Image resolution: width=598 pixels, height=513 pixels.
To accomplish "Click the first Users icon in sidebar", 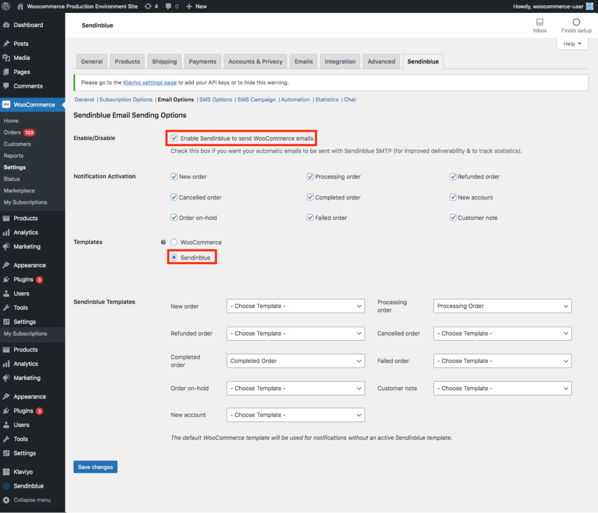I will 6,293.
